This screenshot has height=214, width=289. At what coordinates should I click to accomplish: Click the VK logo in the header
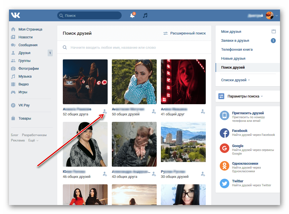tap(15, 15)
